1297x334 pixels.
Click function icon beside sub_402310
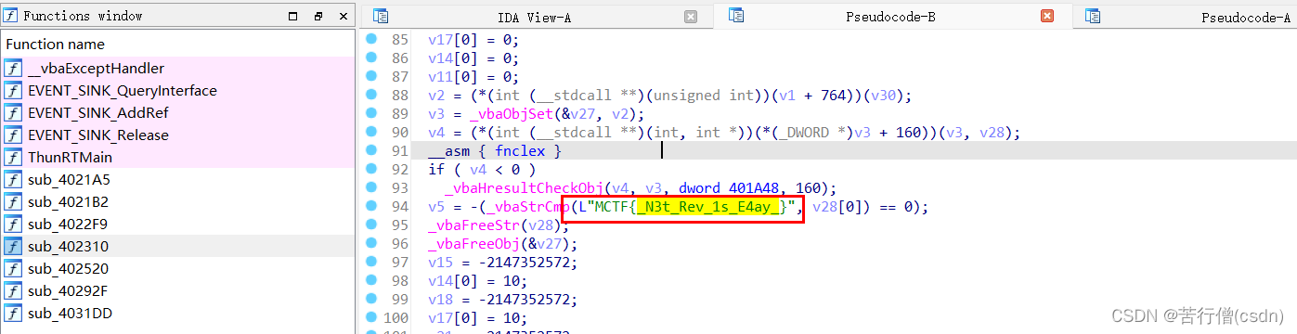13,247
